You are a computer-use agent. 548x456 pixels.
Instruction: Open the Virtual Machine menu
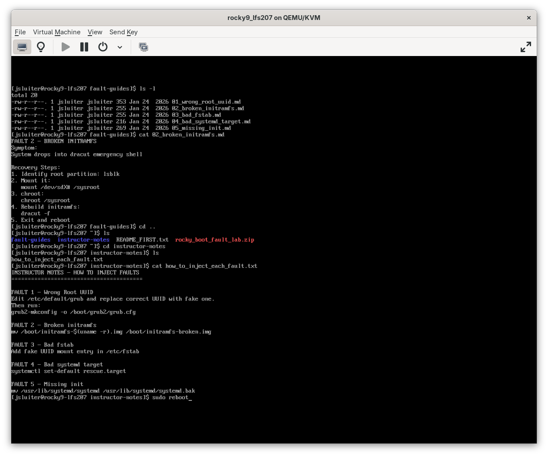pos(56,32)
